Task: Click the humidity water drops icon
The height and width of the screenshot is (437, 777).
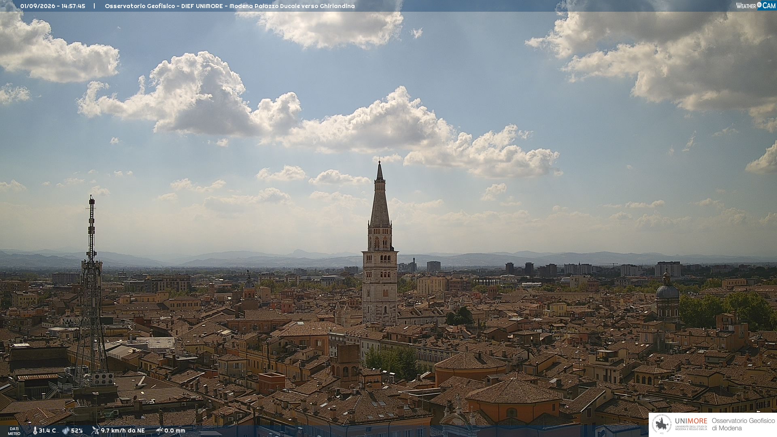Action: (66, 431)
